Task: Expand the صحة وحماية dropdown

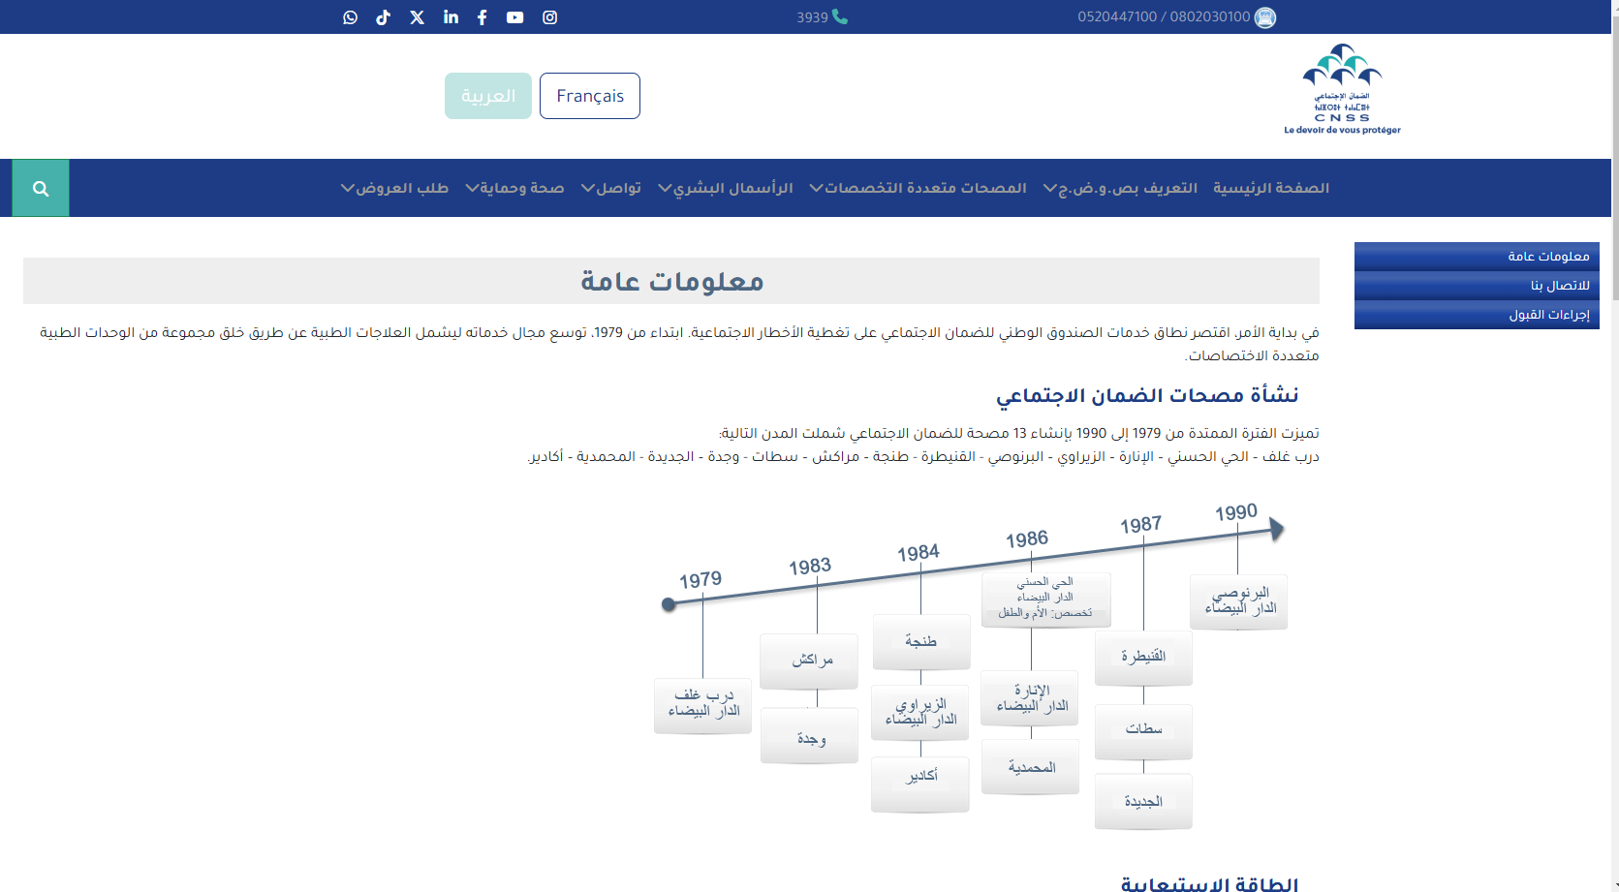Action: [514, 188]
